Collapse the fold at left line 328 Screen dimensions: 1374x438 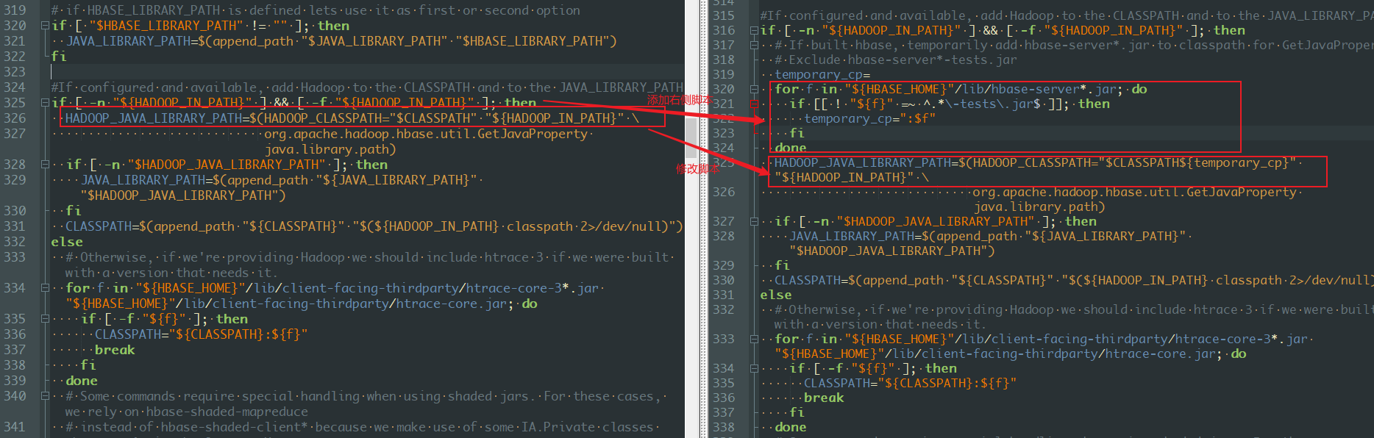(x=45, y=165)
